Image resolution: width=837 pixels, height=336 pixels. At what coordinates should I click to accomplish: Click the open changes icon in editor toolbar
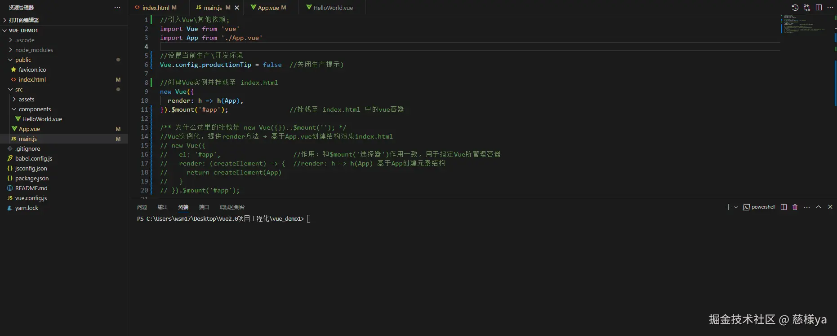807,8
